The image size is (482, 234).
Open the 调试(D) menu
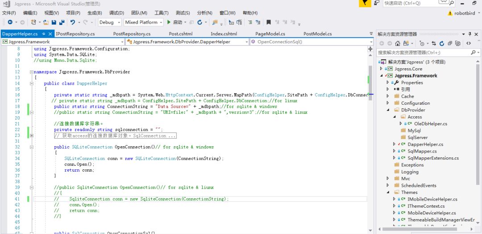click(116, 13)
